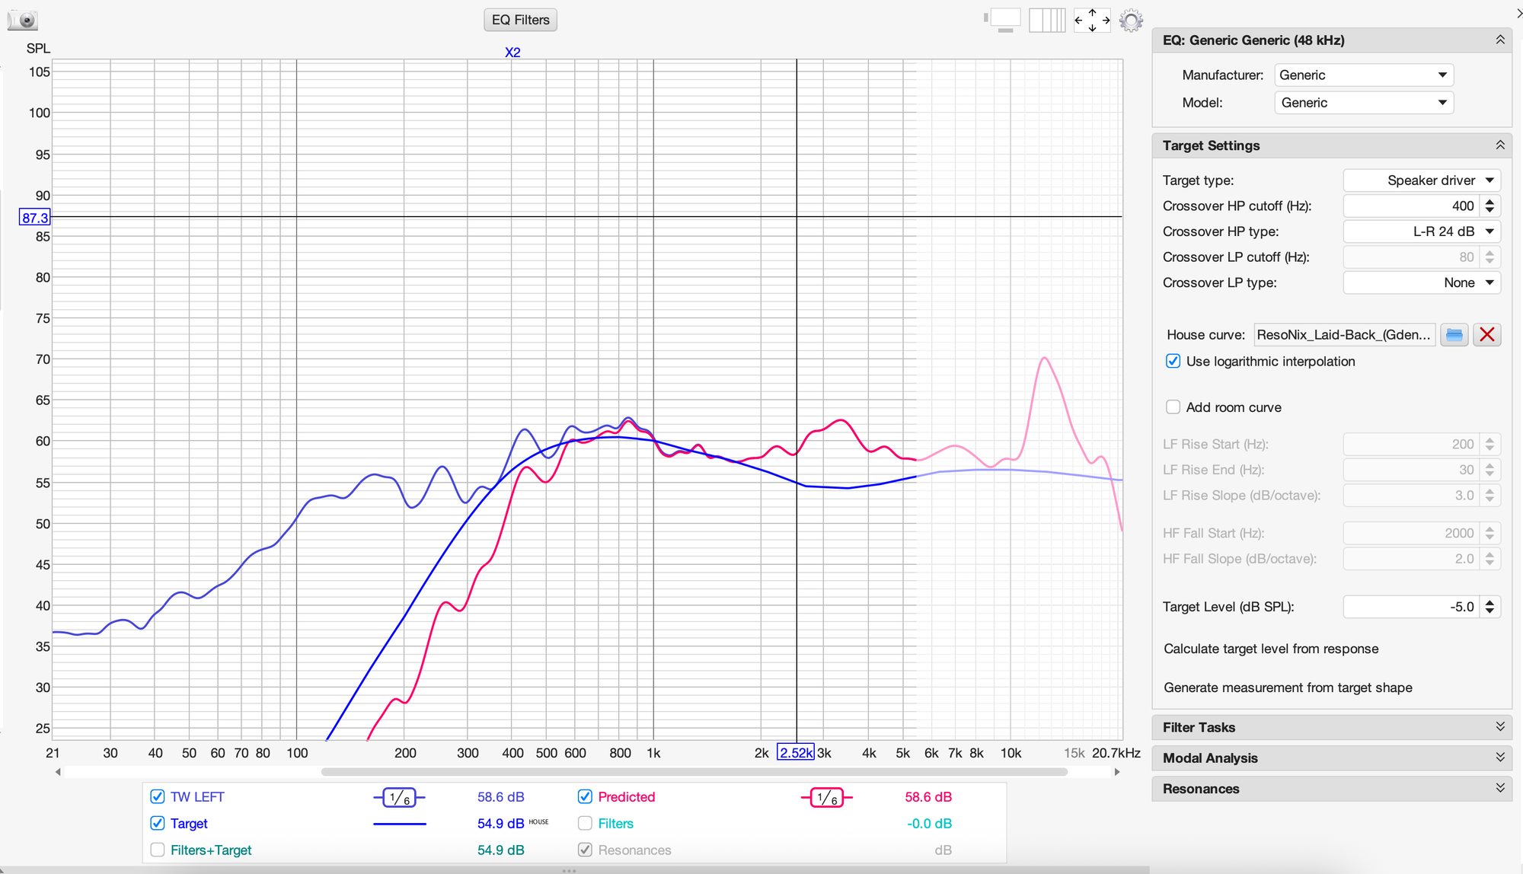Screen dimensions: 1523x874
Task: Enable Add room curve checkbox
Action: [1173, 407]
